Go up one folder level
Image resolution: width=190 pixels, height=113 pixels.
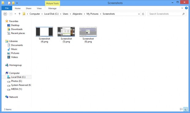(19, 14)
